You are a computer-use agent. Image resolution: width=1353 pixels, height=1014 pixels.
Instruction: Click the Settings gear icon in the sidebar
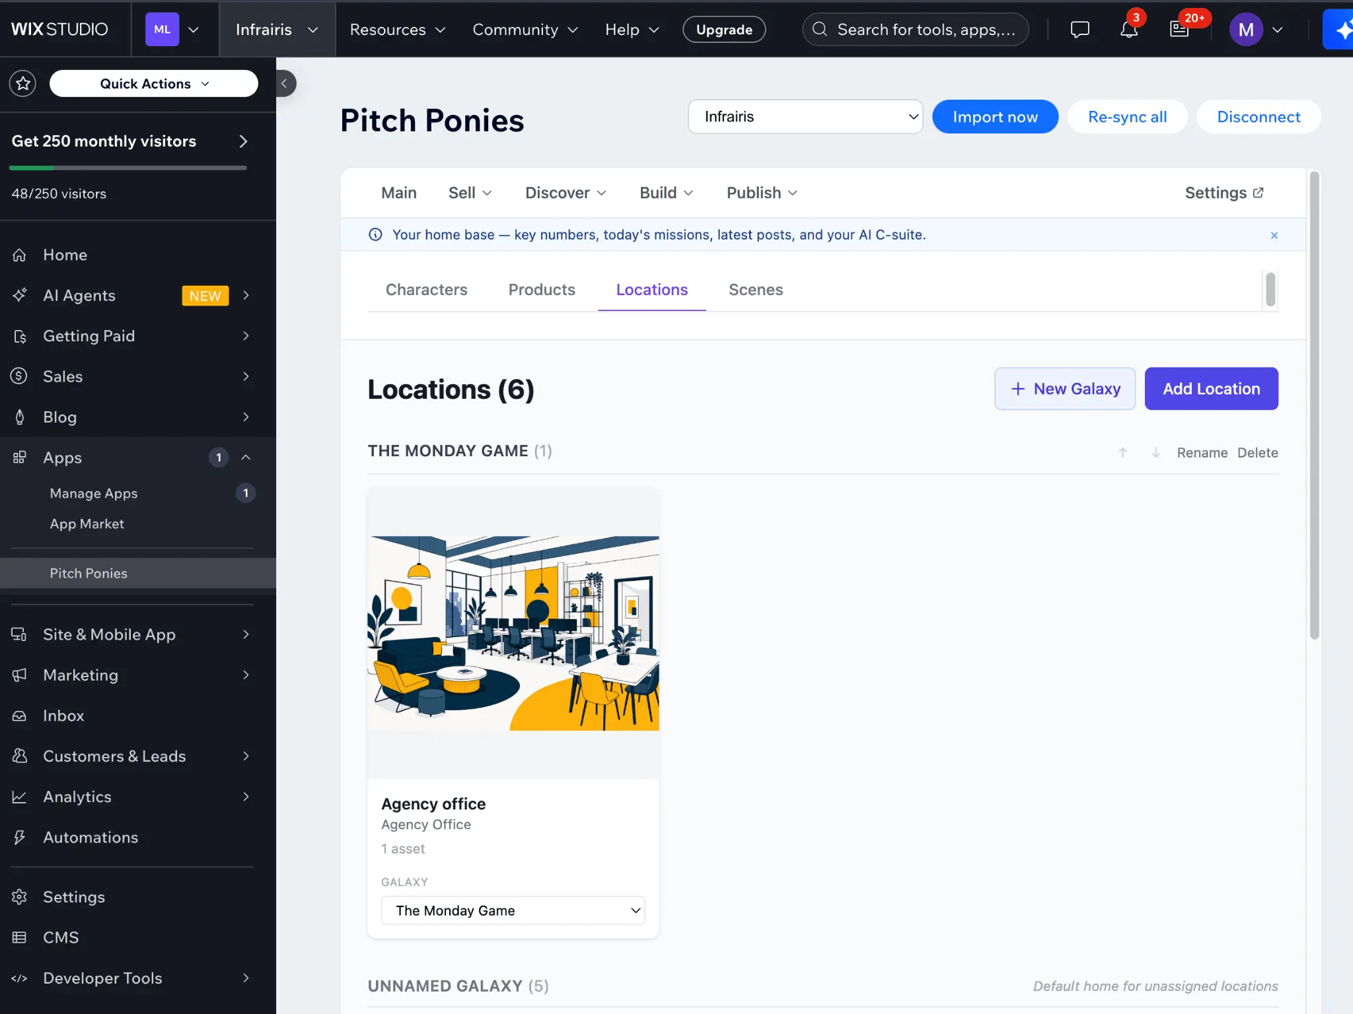point(19,897)
